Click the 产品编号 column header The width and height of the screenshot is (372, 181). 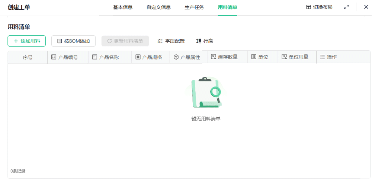click(68, 57)
